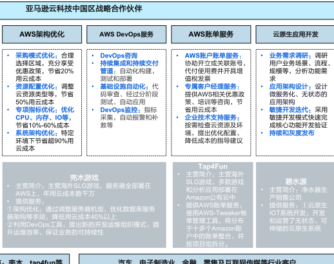Click the 专属客户经理服务 bullet heading

point(212,86)
